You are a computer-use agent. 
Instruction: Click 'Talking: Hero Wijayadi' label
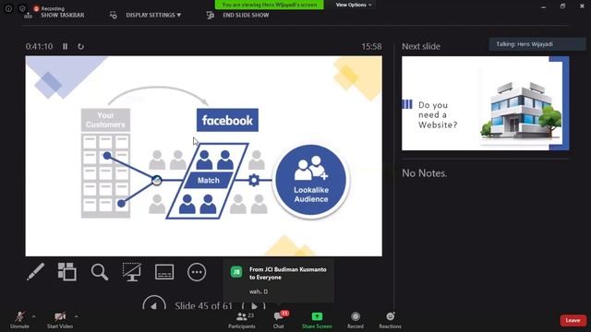click(x=525, y=44)
